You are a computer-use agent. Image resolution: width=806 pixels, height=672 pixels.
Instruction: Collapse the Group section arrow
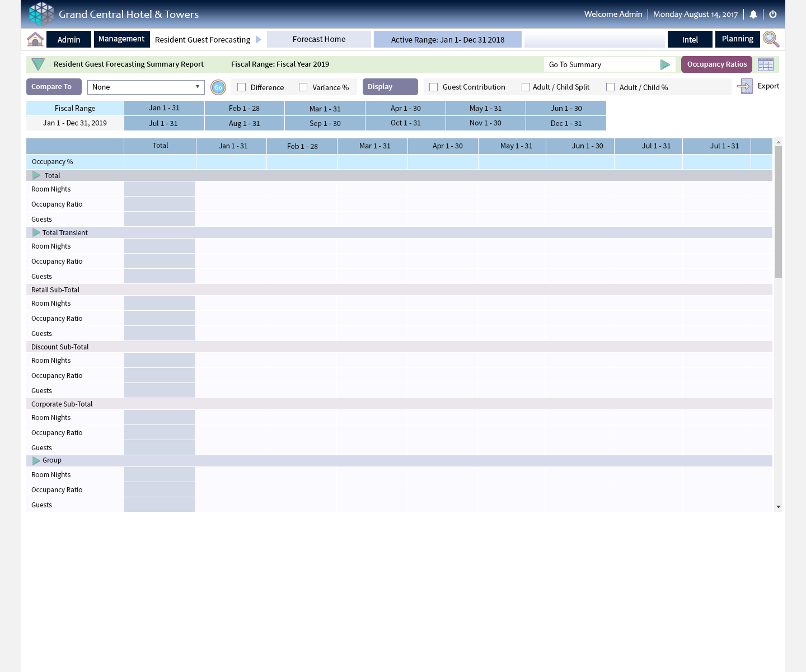(x=36, y=460)
